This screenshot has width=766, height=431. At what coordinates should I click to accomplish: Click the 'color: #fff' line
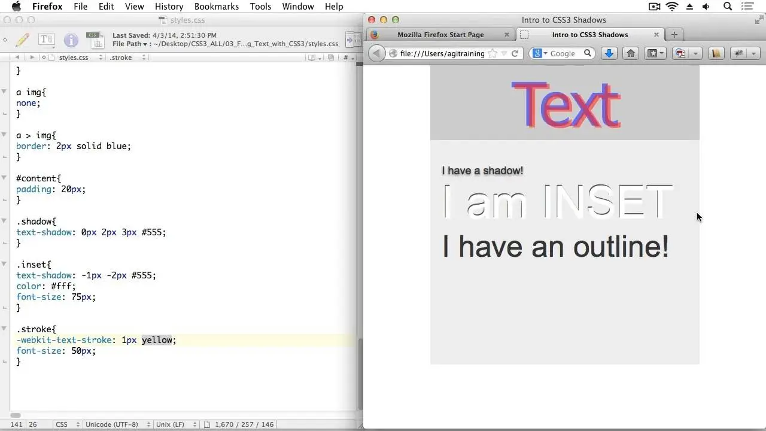coord(46,286)
